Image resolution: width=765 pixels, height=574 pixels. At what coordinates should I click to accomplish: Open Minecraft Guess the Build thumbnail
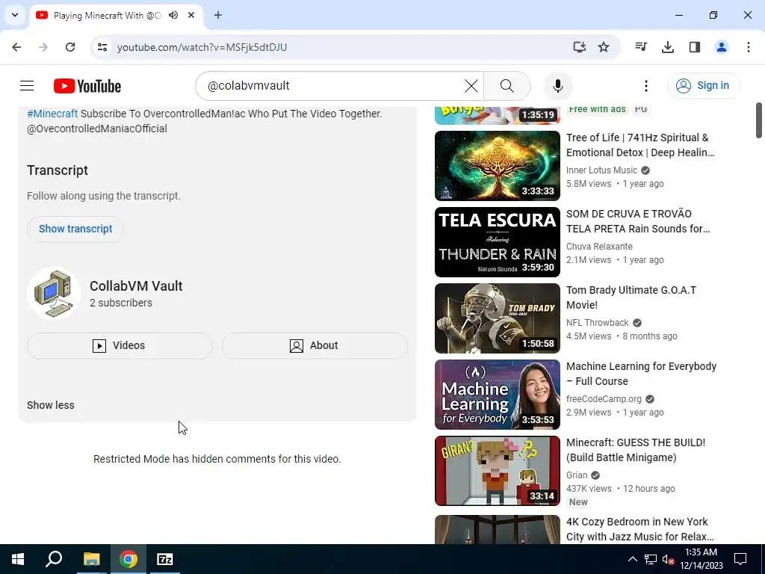497,470
